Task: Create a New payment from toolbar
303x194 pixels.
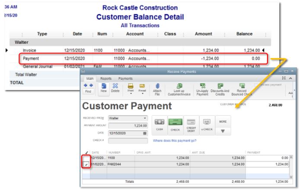Action: [104, 88]
